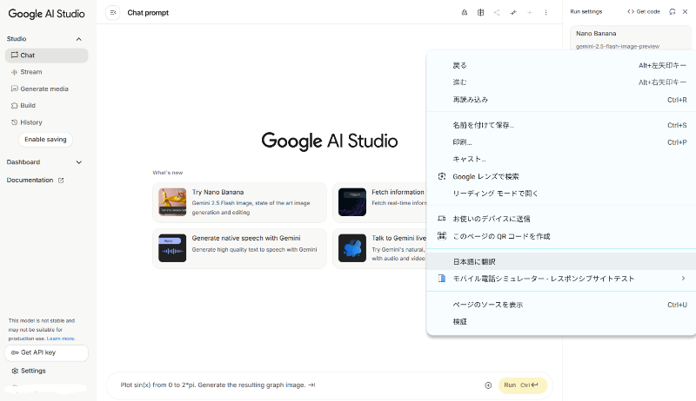Choose 進む in the context menu
696x401 pixels.
(561, 82)
